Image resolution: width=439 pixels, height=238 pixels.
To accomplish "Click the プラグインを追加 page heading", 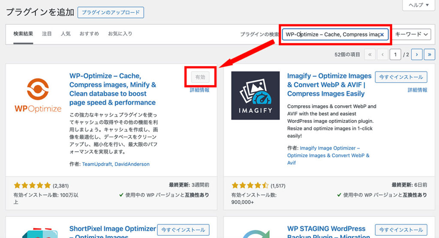I will coord(40,12).
